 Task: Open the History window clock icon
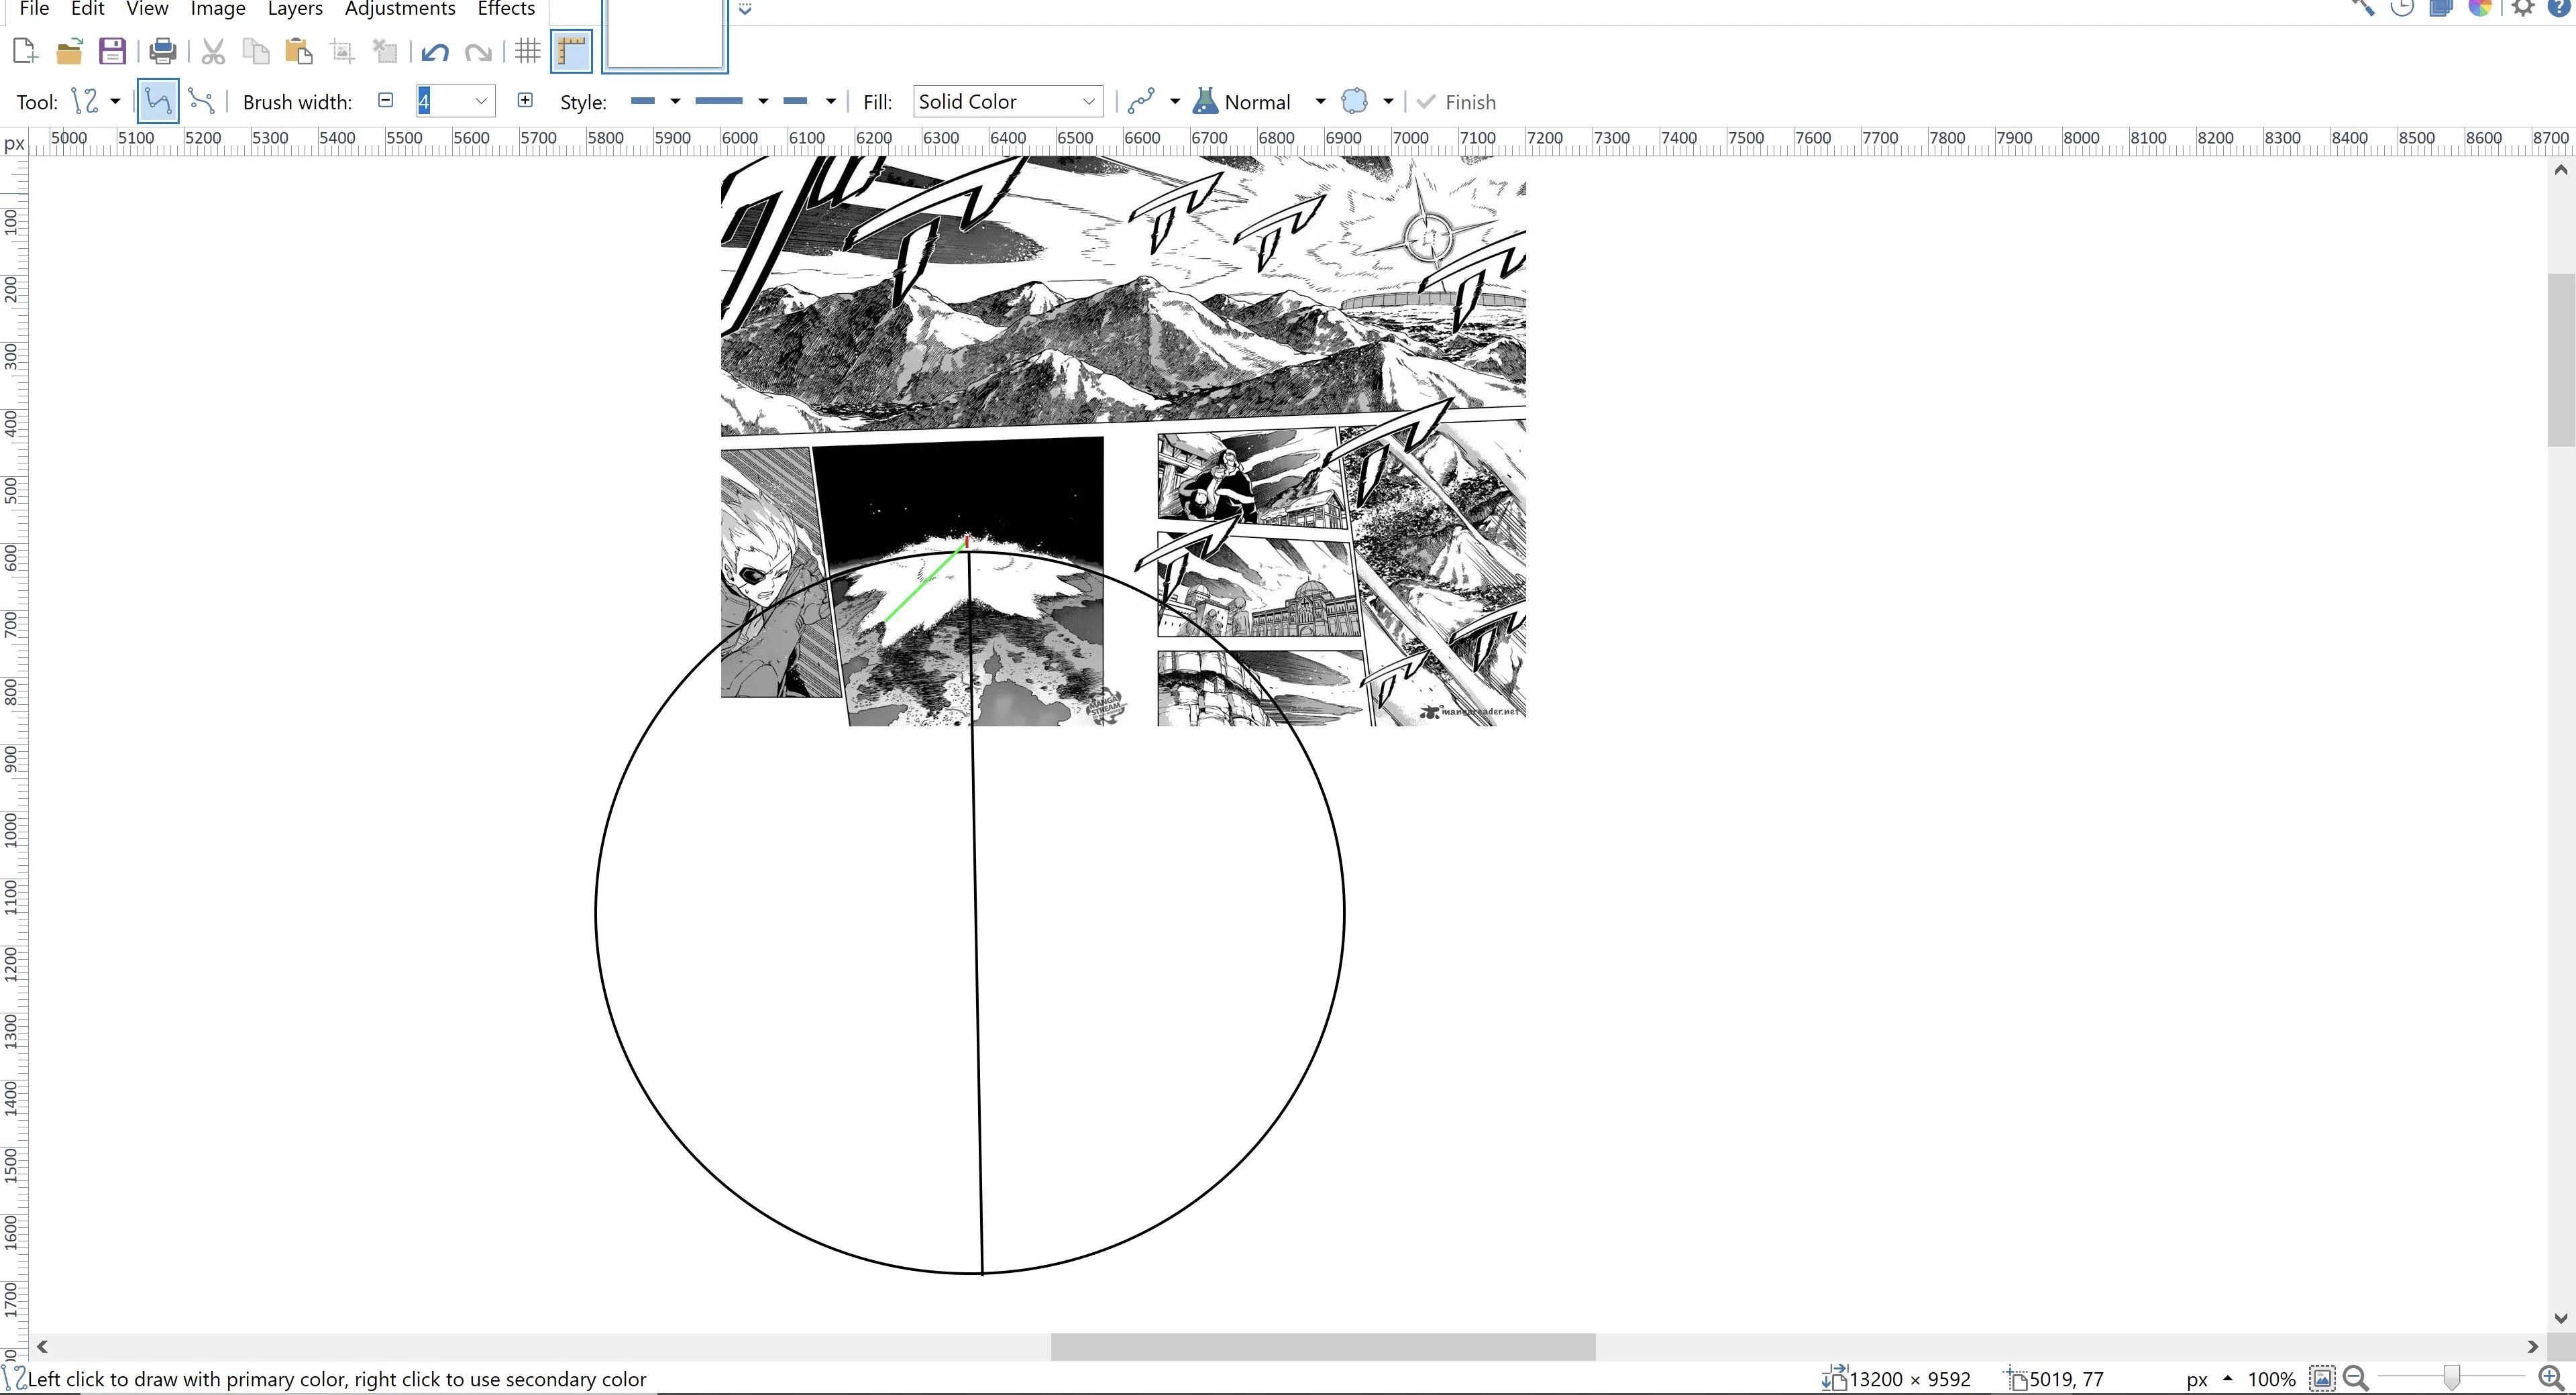2401,8
